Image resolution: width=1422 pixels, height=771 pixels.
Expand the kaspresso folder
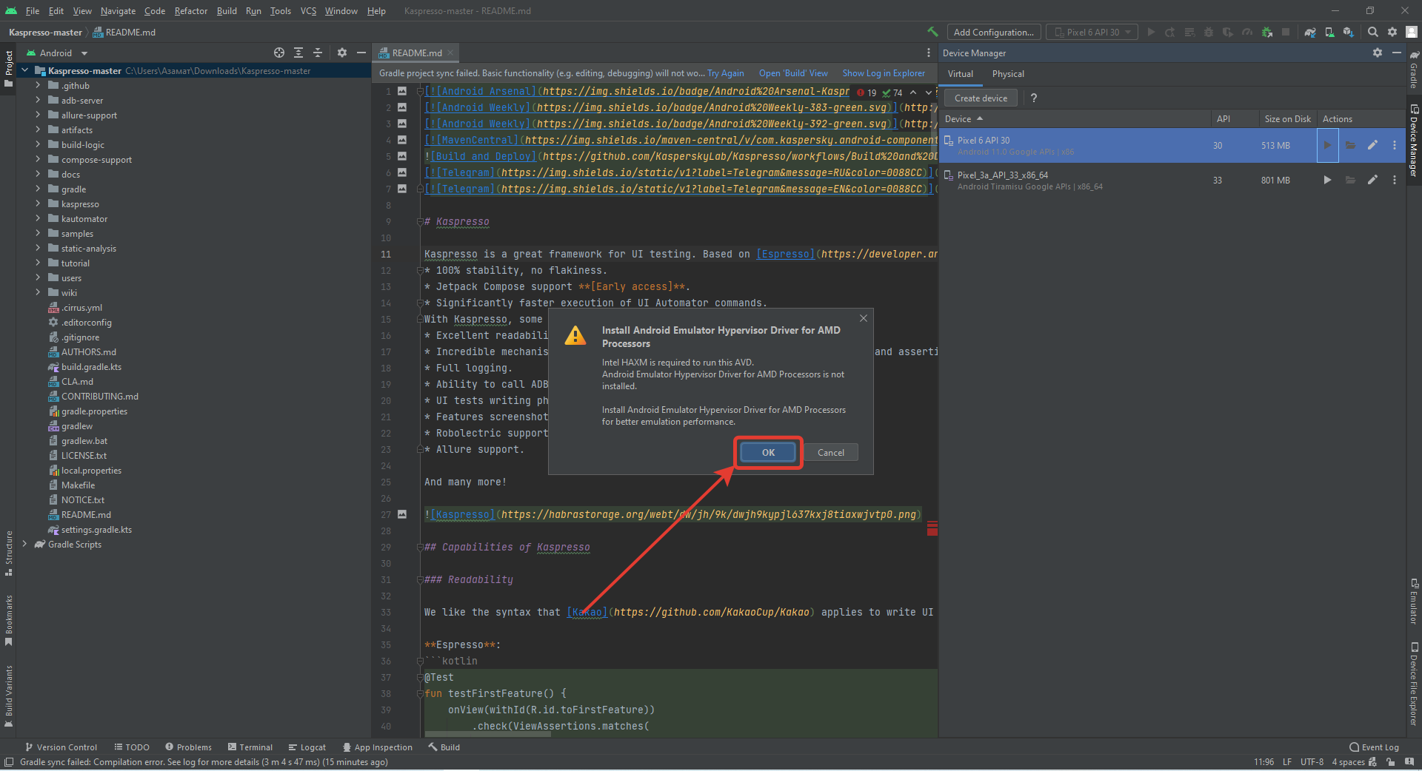(38, 204)
